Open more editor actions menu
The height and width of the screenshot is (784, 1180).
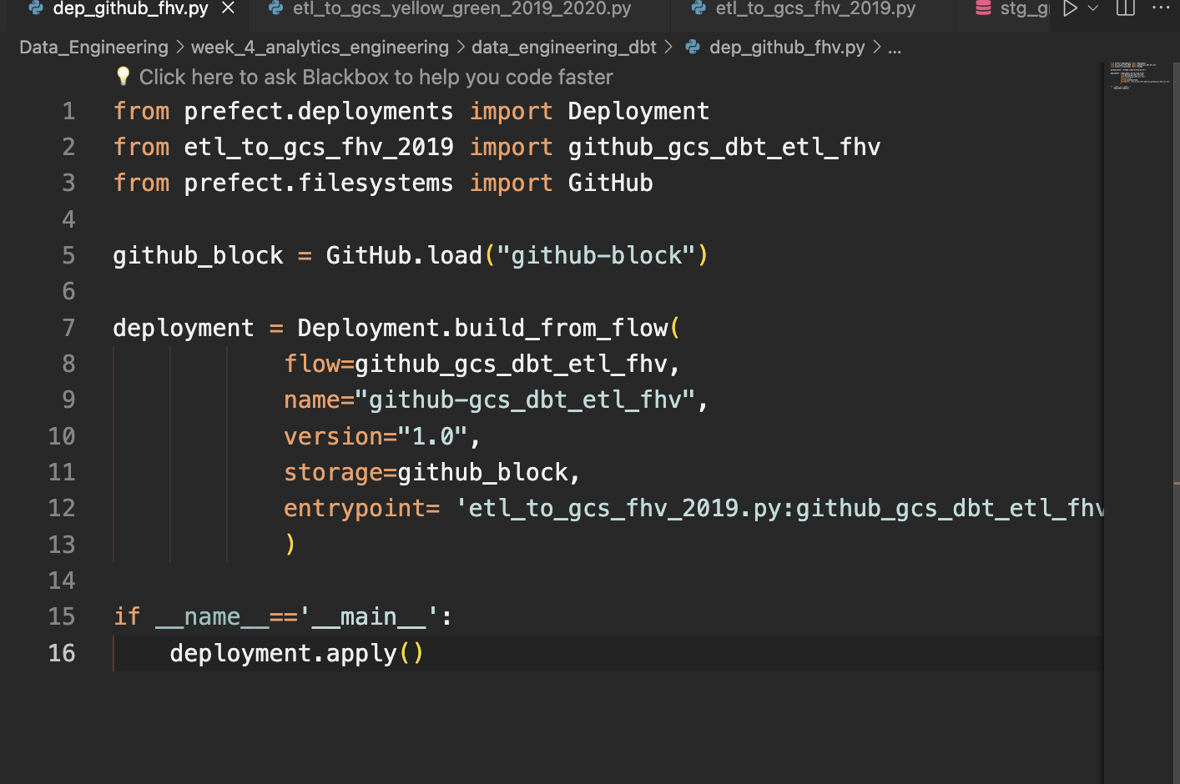click(x=1161, y=8)
